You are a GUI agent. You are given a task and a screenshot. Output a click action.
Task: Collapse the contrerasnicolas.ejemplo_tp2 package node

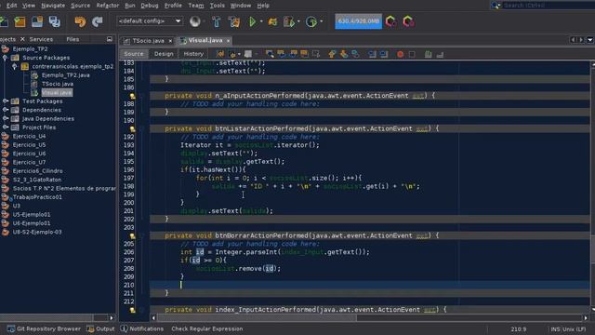(x=15, y=66)
